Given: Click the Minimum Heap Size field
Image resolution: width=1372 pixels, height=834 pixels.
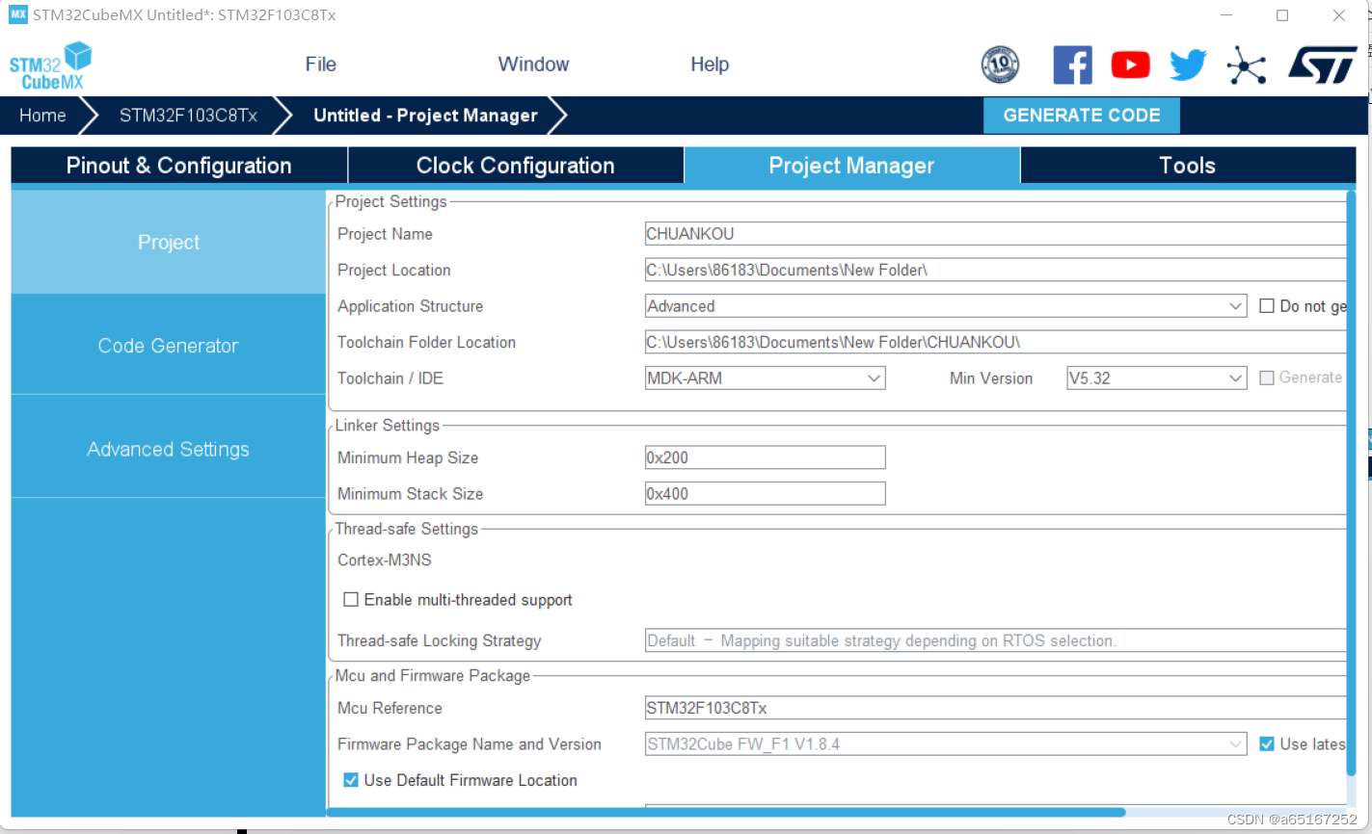Looking at the screenshot, I should 765,457.
